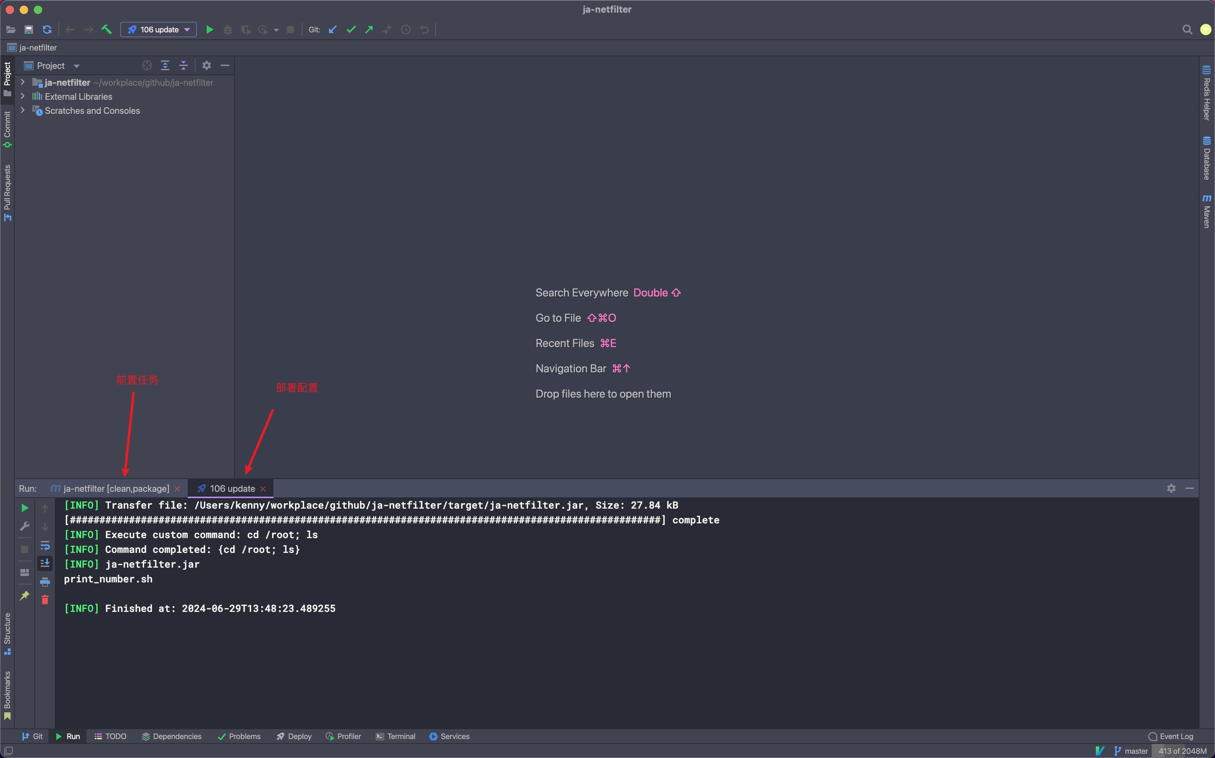Open the '106 update' run configuration dropdown
The height and width of the screenshot is (758, 1215).
[x=159, y=30]
